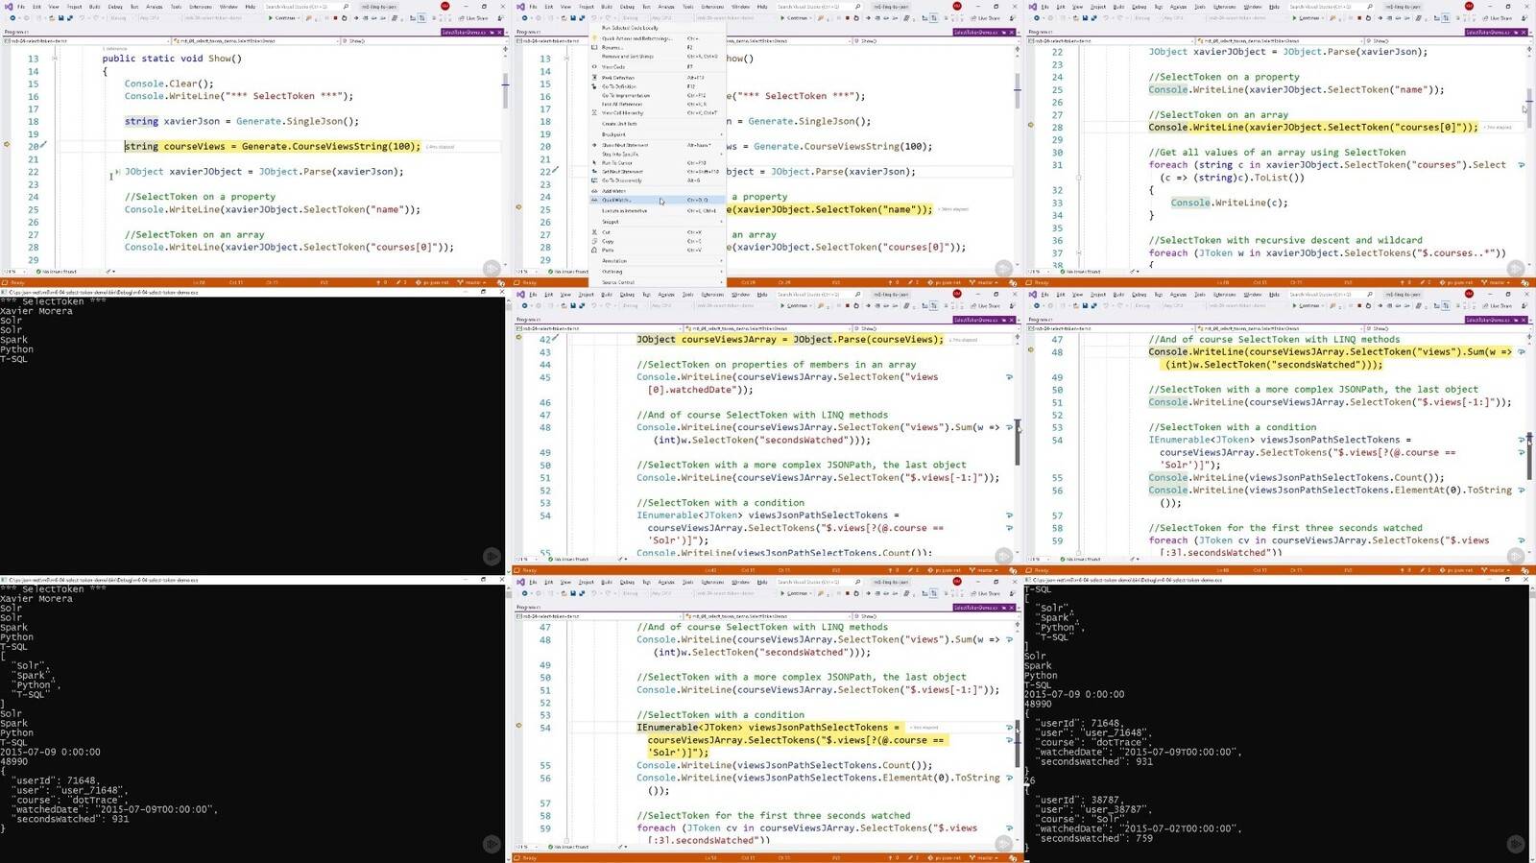
Task: Click Continue button in frame highlighting line 54
Action: 794,594
